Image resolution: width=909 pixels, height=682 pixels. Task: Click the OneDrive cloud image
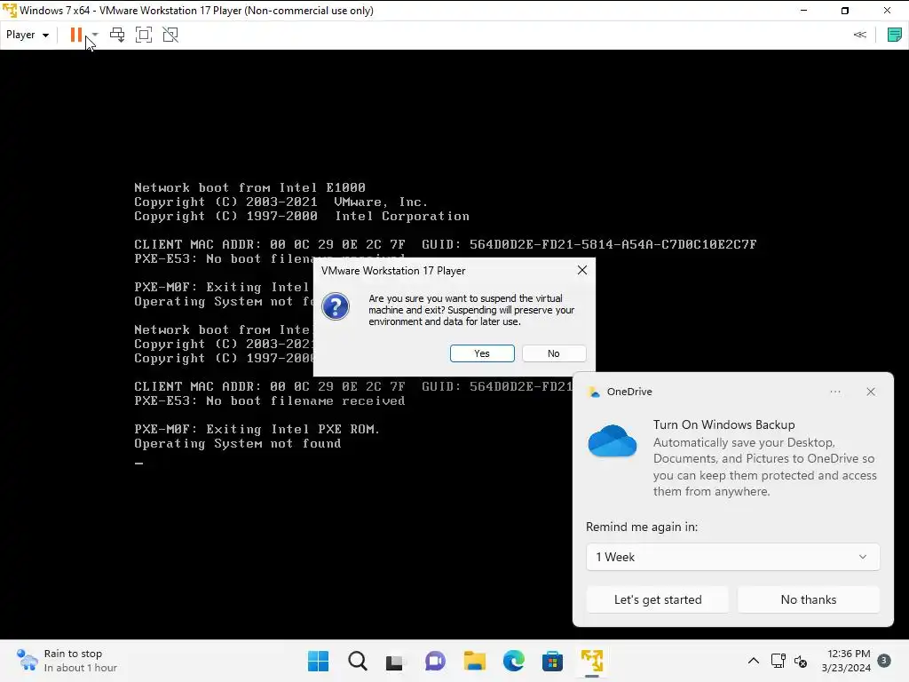point(613,440)
